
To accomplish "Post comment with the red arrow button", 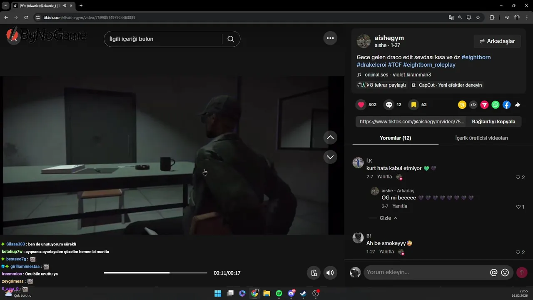I will click(x=521, y=272).
